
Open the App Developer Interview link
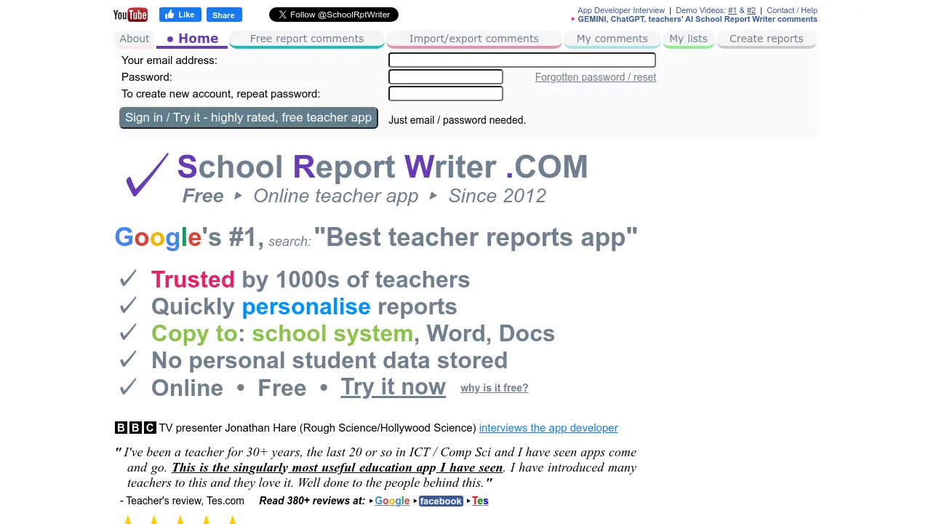[621, 10]
